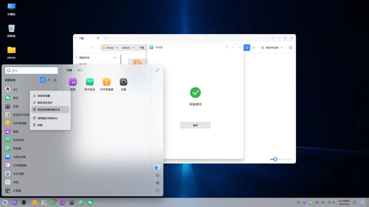The height and width of the screenshot is (207, 369).
Task: Switch file manager to icon view
Action: click(x=247, y=48)
